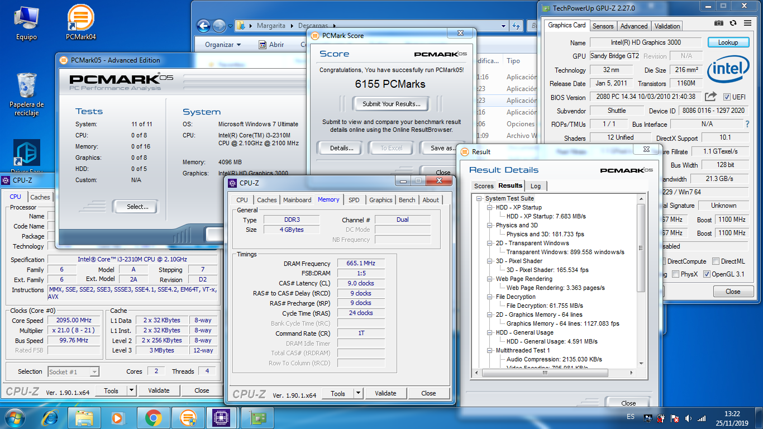Screen dimensions: 763x429
Task: Click the Select... button in PCMark05
Action: 137,207
